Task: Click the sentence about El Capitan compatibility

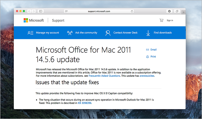Action: (x=84, y=93)
